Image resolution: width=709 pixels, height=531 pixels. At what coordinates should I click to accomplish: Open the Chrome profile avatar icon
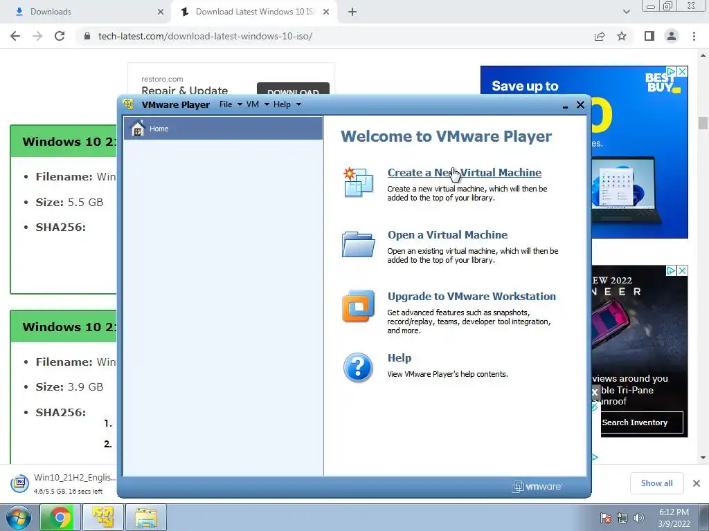pyautogui.click(x=672, y=36)
